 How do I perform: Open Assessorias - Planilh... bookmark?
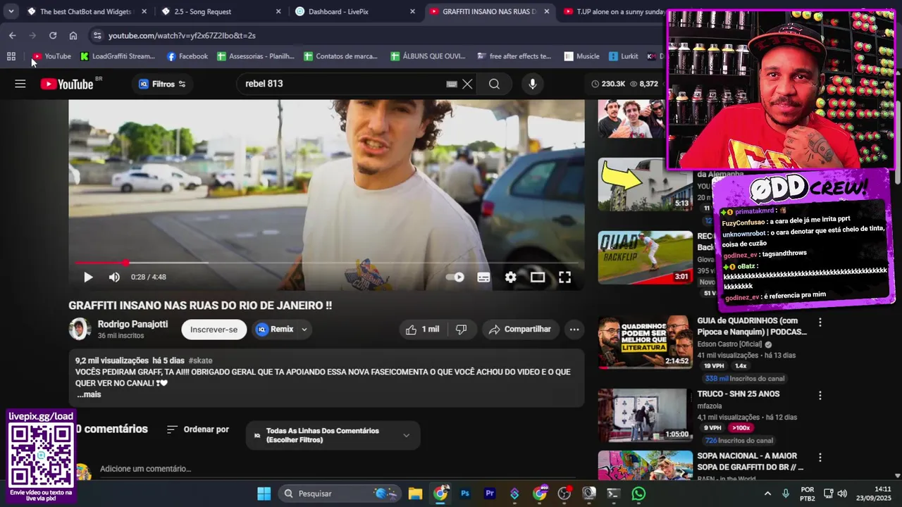point(255,56)
